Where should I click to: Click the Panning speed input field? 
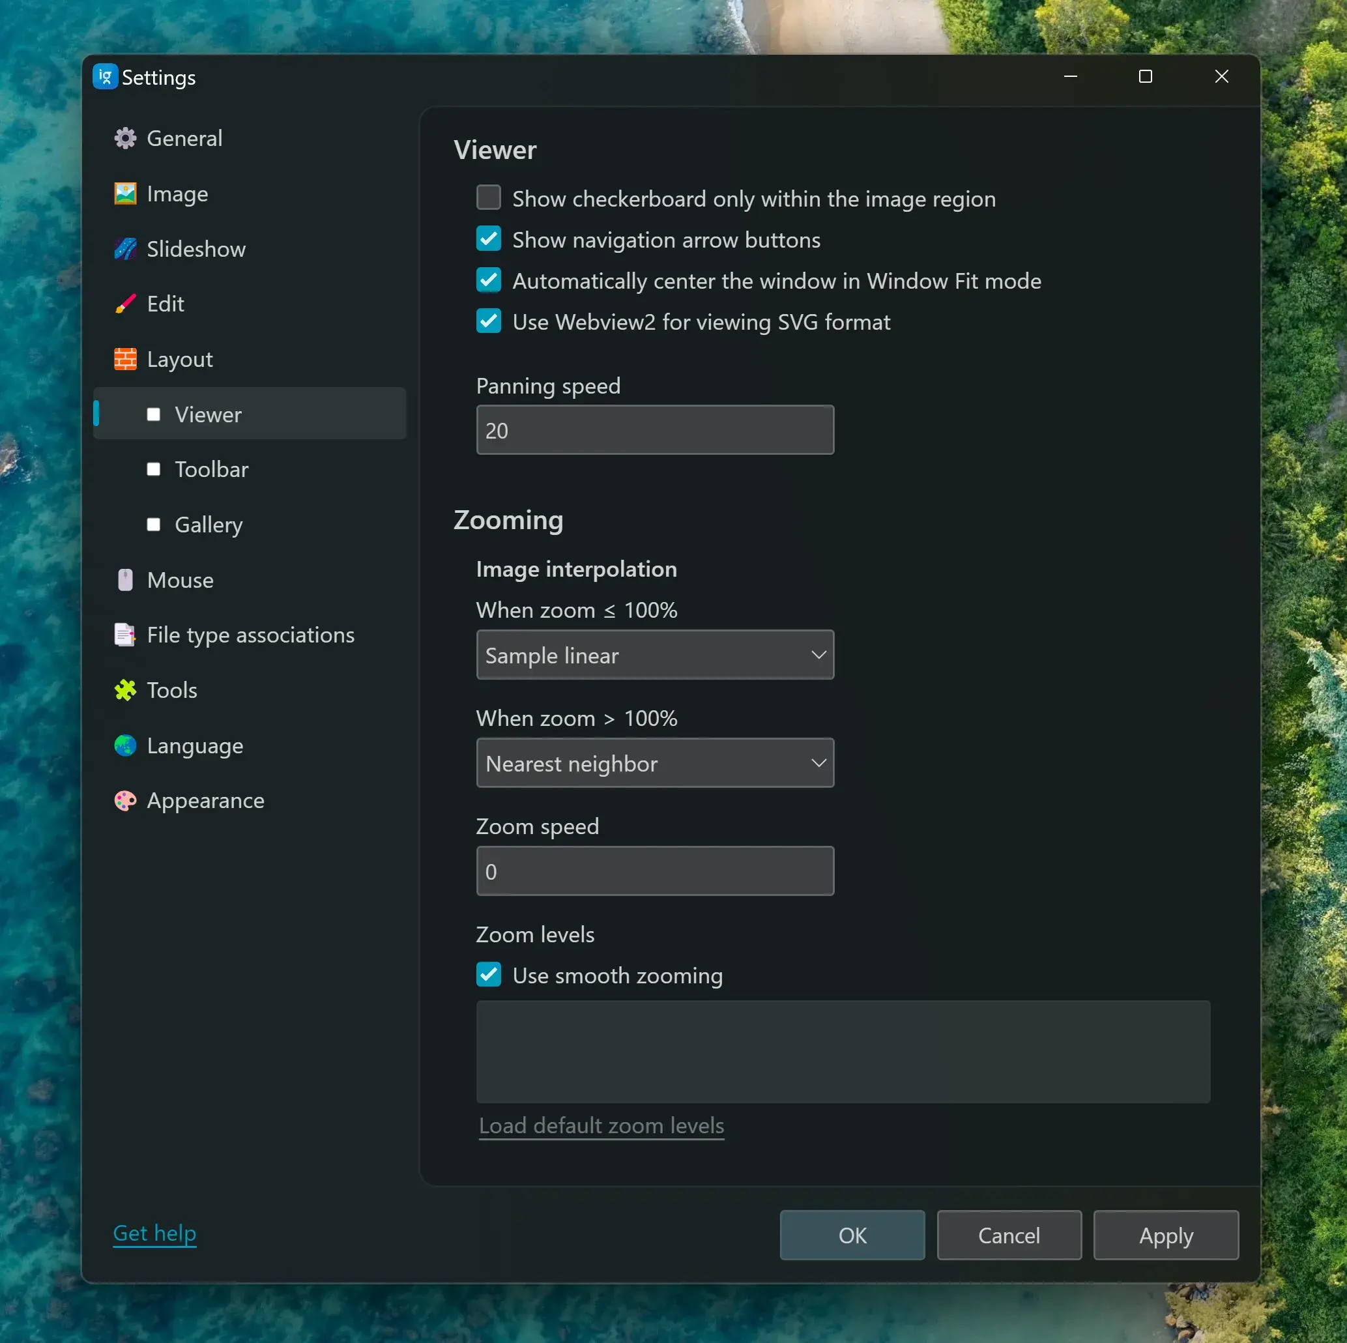[654, 430]
